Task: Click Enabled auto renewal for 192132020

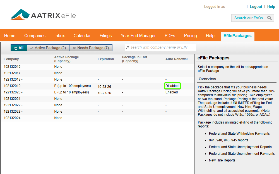Action: coord(172,92)
